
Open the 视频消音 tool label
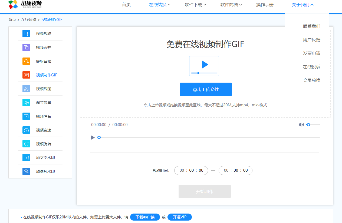(44, 116)
